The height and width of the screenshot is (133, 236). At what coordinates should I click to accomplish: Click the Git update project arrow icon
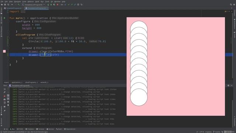tap(65, 5)
